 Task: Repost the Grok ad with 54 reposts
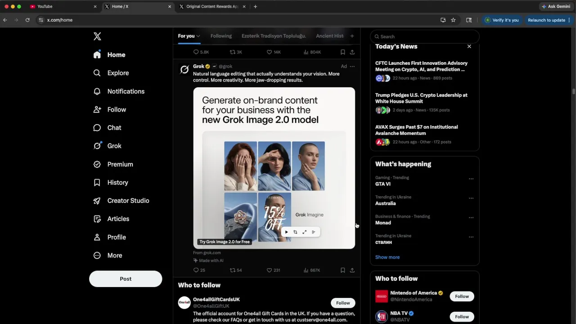pos(236,270)
